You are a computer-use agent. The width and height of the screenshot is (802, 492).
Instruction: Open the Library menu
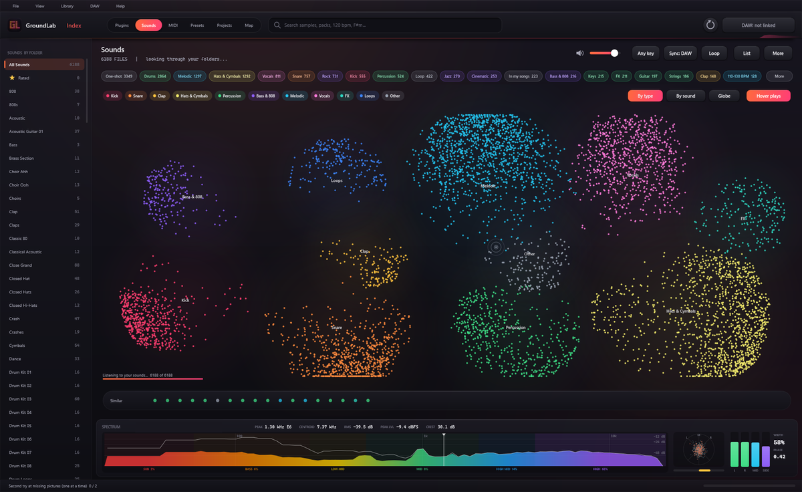pyautogui.click(x=67, y=5)
